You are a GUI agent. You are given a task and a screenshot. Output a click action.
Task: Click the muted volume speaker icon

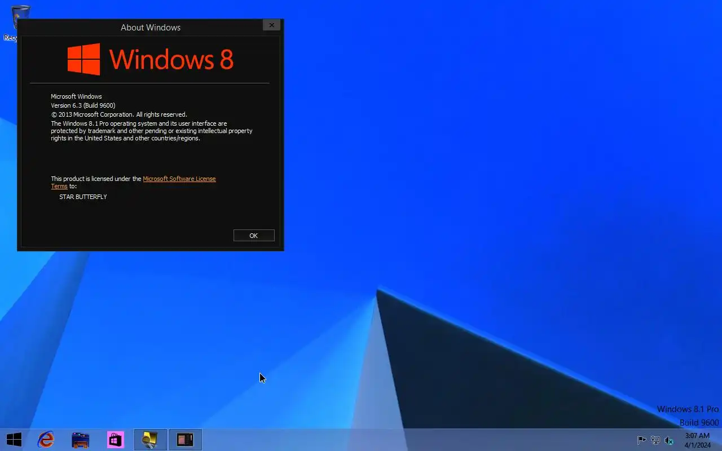tap(669, 440)
